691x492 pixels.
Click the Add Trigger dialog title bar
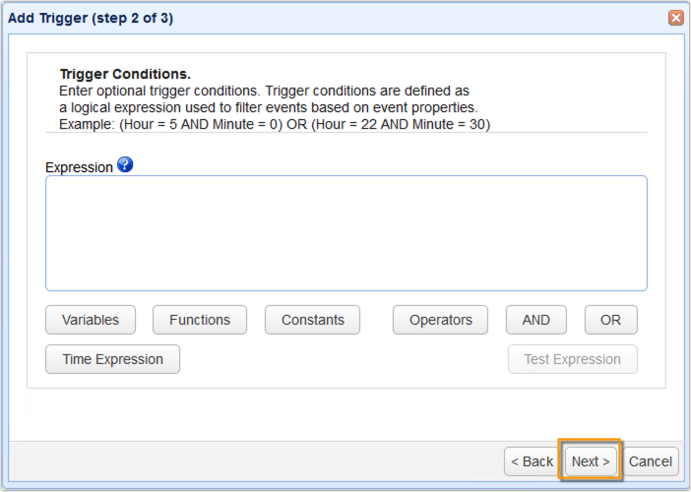point(295,18)
